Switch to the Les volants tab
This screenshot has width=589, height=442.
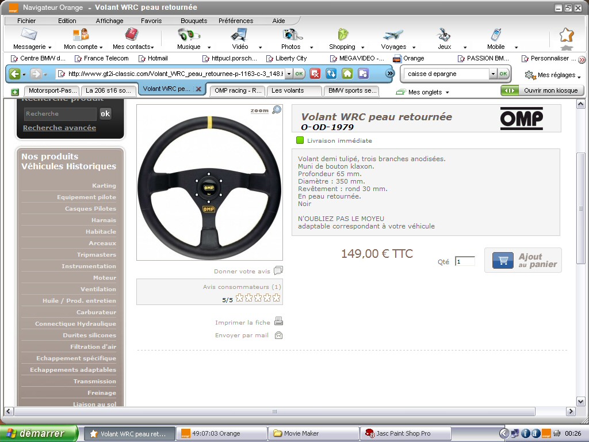click(x=294, y=90)
